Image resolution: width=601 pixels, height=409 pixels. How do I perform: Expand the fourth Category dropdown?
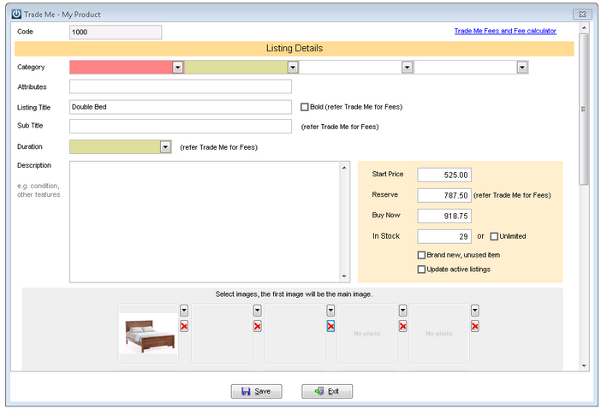[522, 68]
